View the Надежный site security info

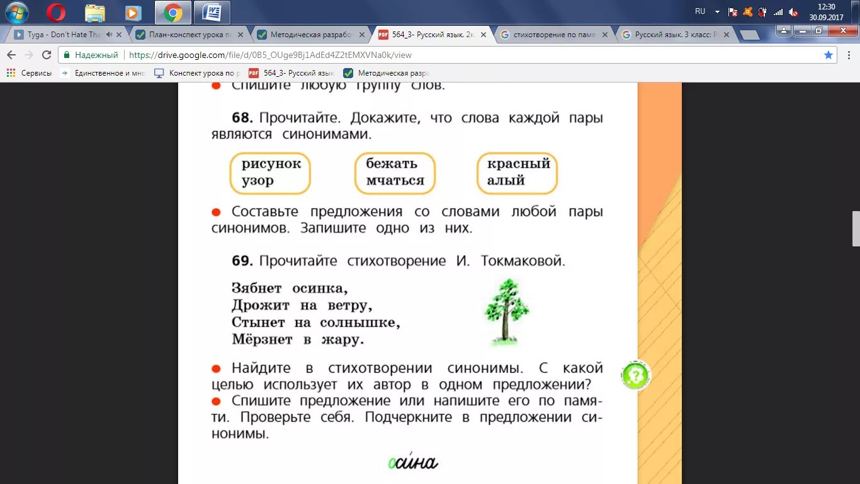click(91, 55)
